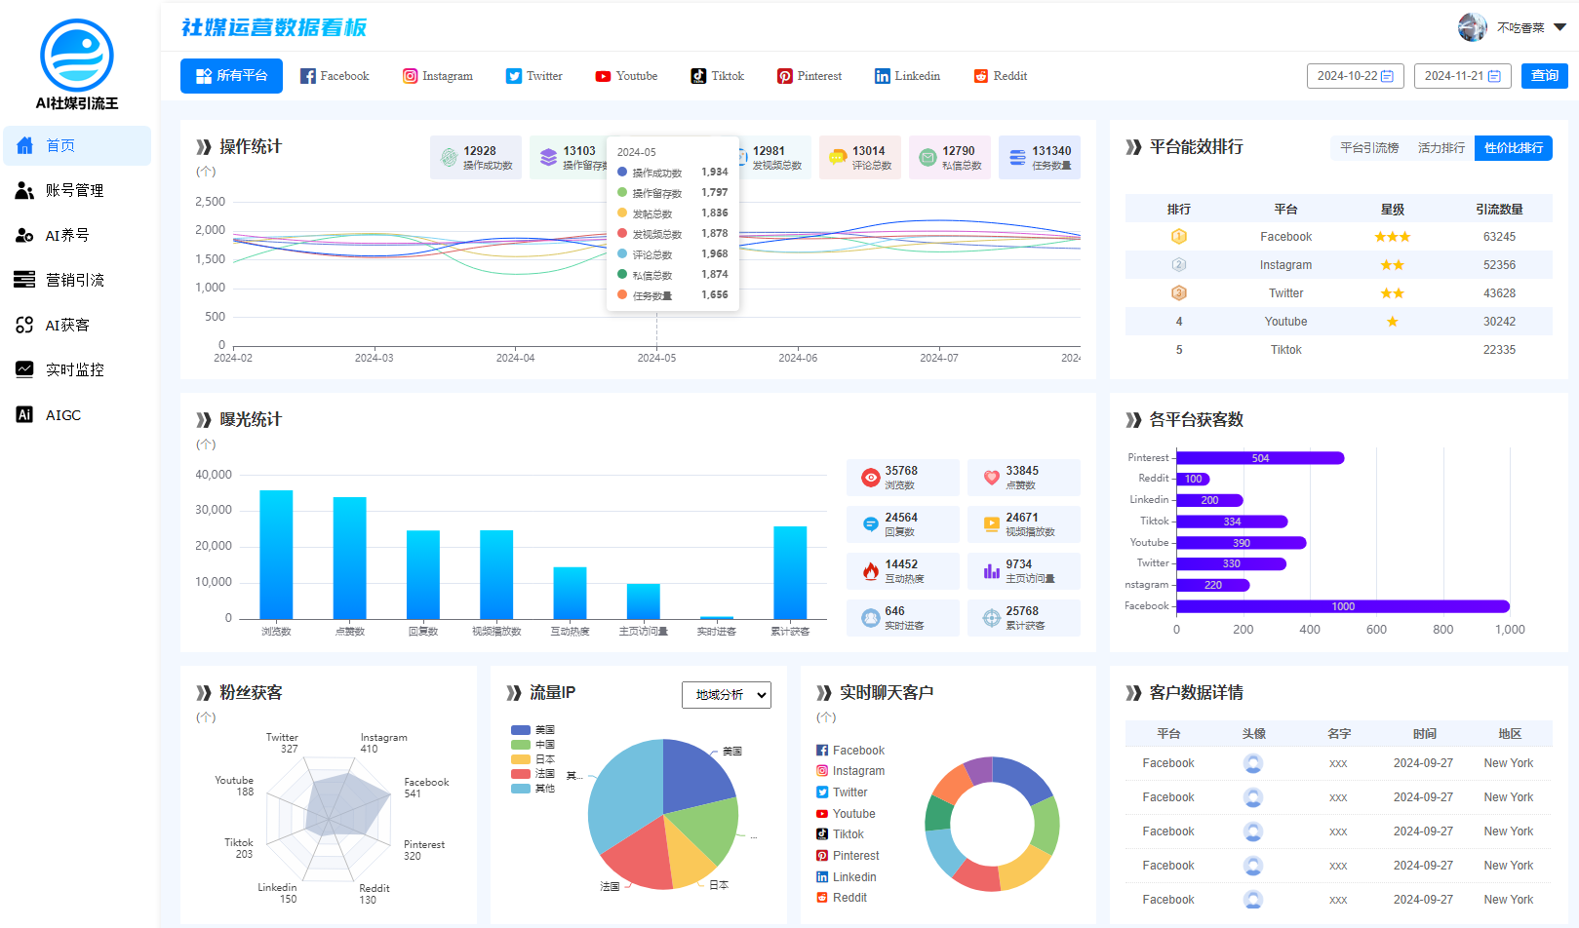Open the user profile avatar
This screenshot has width=1579, height=928.
[x=1473, y=27]
